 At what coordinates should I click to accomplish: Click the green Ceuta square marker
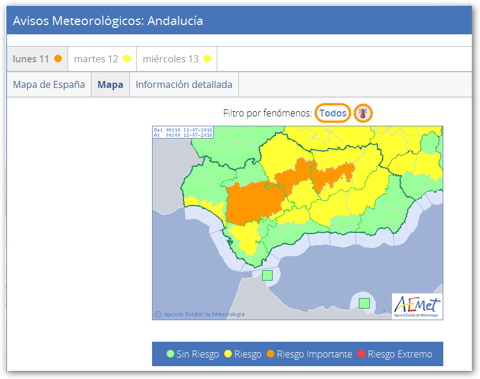(267, 275)
